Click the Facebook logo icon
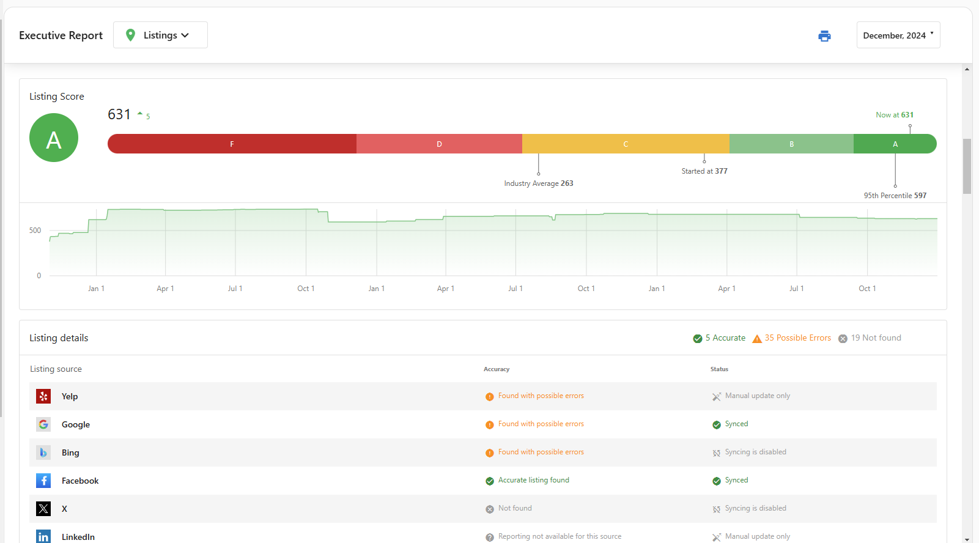 click(x=43, y=481)
